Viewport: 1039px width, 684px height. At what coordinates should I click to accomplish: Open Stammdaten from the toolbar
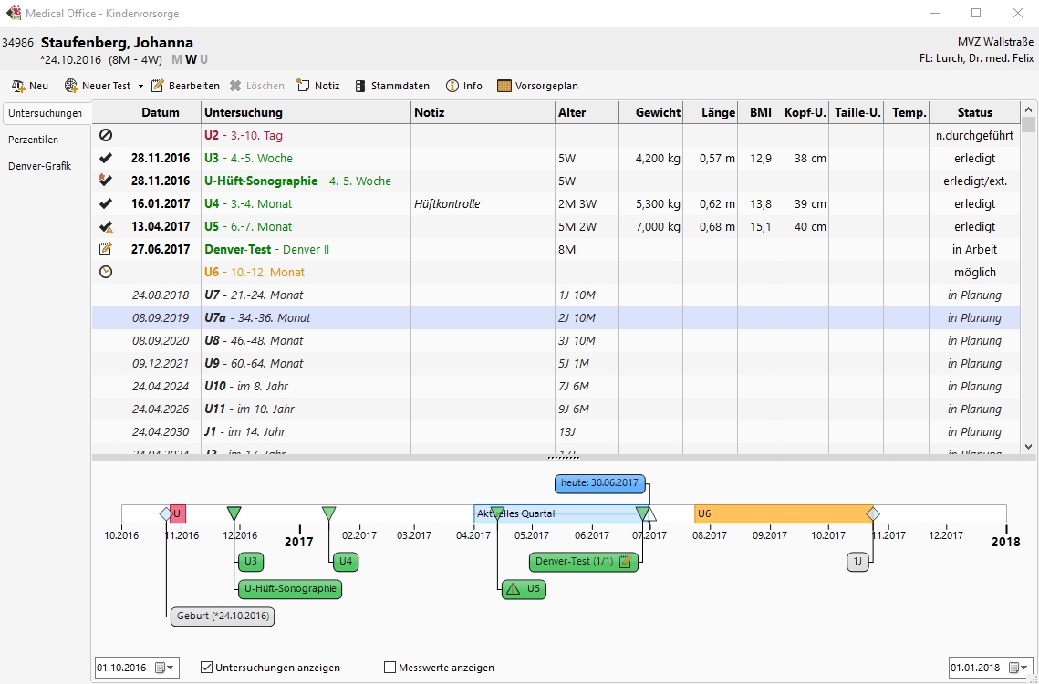(391, 86)
